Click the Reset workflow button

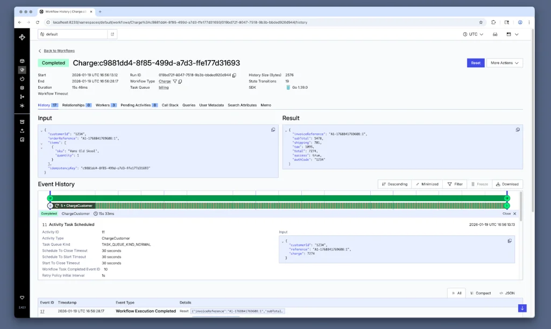click(475, 62)
